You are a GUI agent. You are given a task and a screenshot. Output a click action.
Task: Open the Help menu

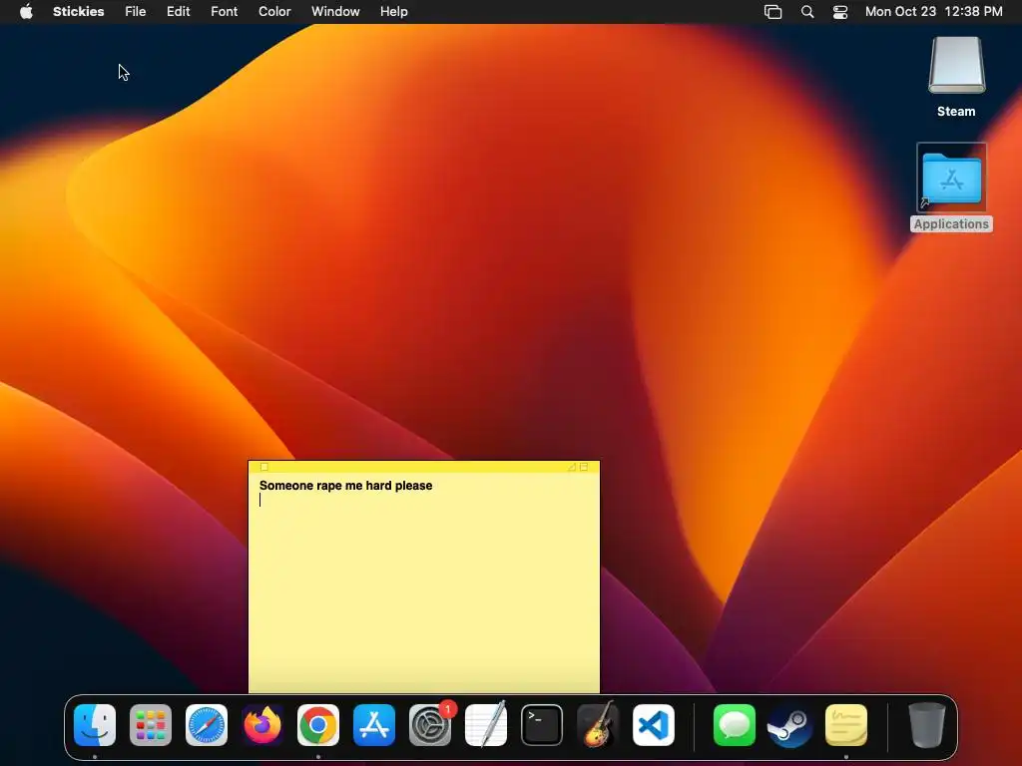pos(393,12)
